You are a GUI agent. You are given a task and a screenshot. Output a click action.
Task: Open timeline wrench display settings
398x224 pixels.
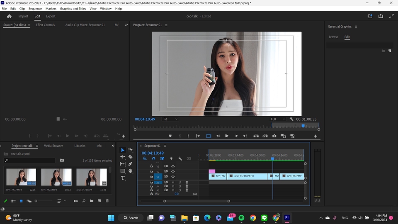tap(180, 158)
